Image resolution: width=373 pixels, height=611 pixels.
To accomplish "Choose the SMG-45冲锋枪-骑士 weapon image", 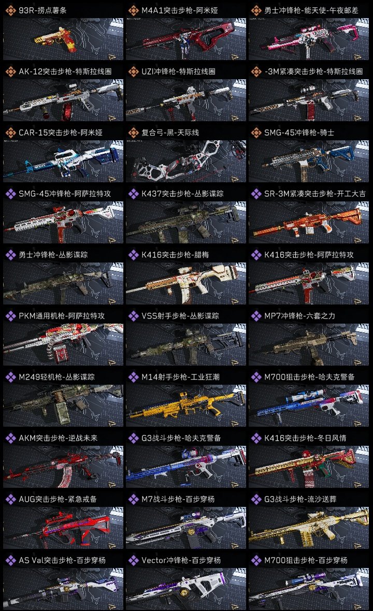I will click(x=309, y=162).
